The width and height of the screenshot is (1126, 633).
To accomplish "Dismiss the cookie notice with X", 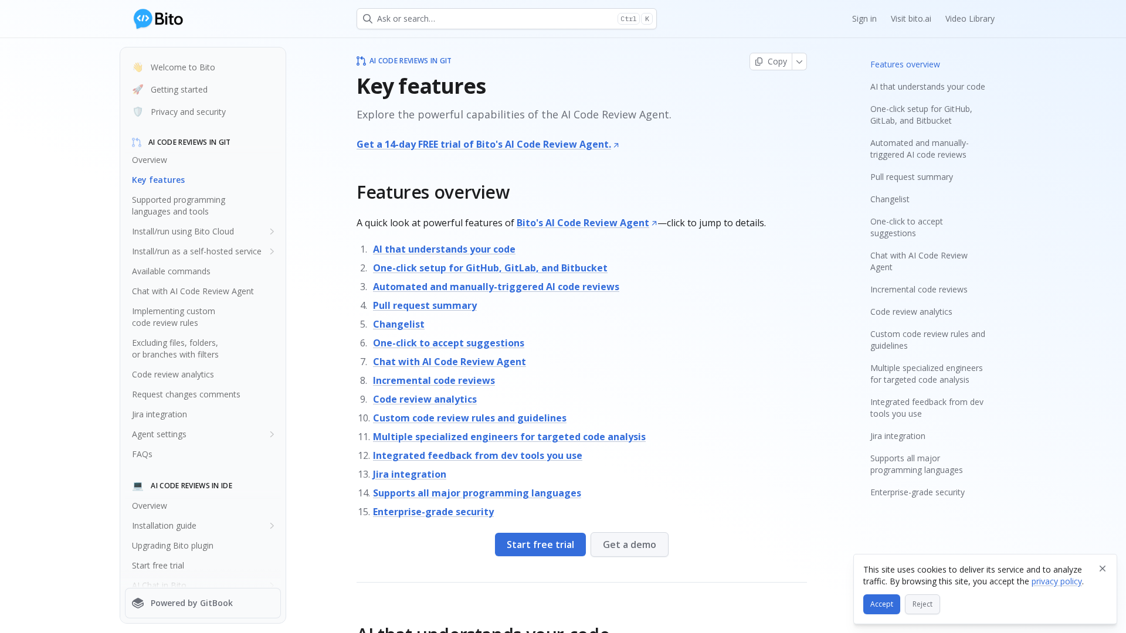I will pos(1103,569).
